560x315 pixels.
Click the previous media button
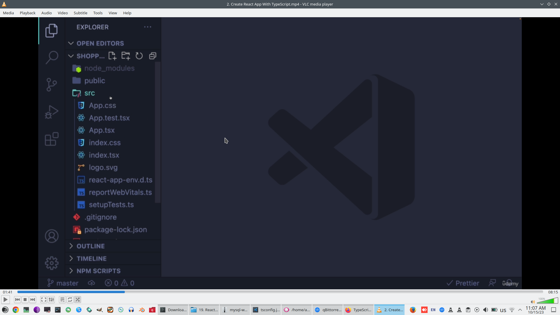[x=17, y=300]
